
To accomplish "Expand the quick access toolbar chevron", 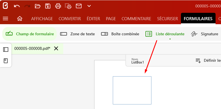I will tap(89, 6).
